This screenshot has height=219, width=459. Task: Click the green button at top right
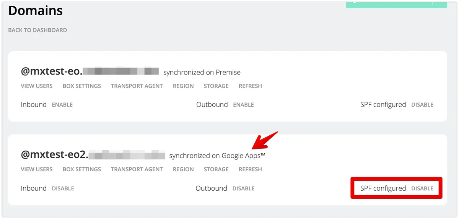396,3
